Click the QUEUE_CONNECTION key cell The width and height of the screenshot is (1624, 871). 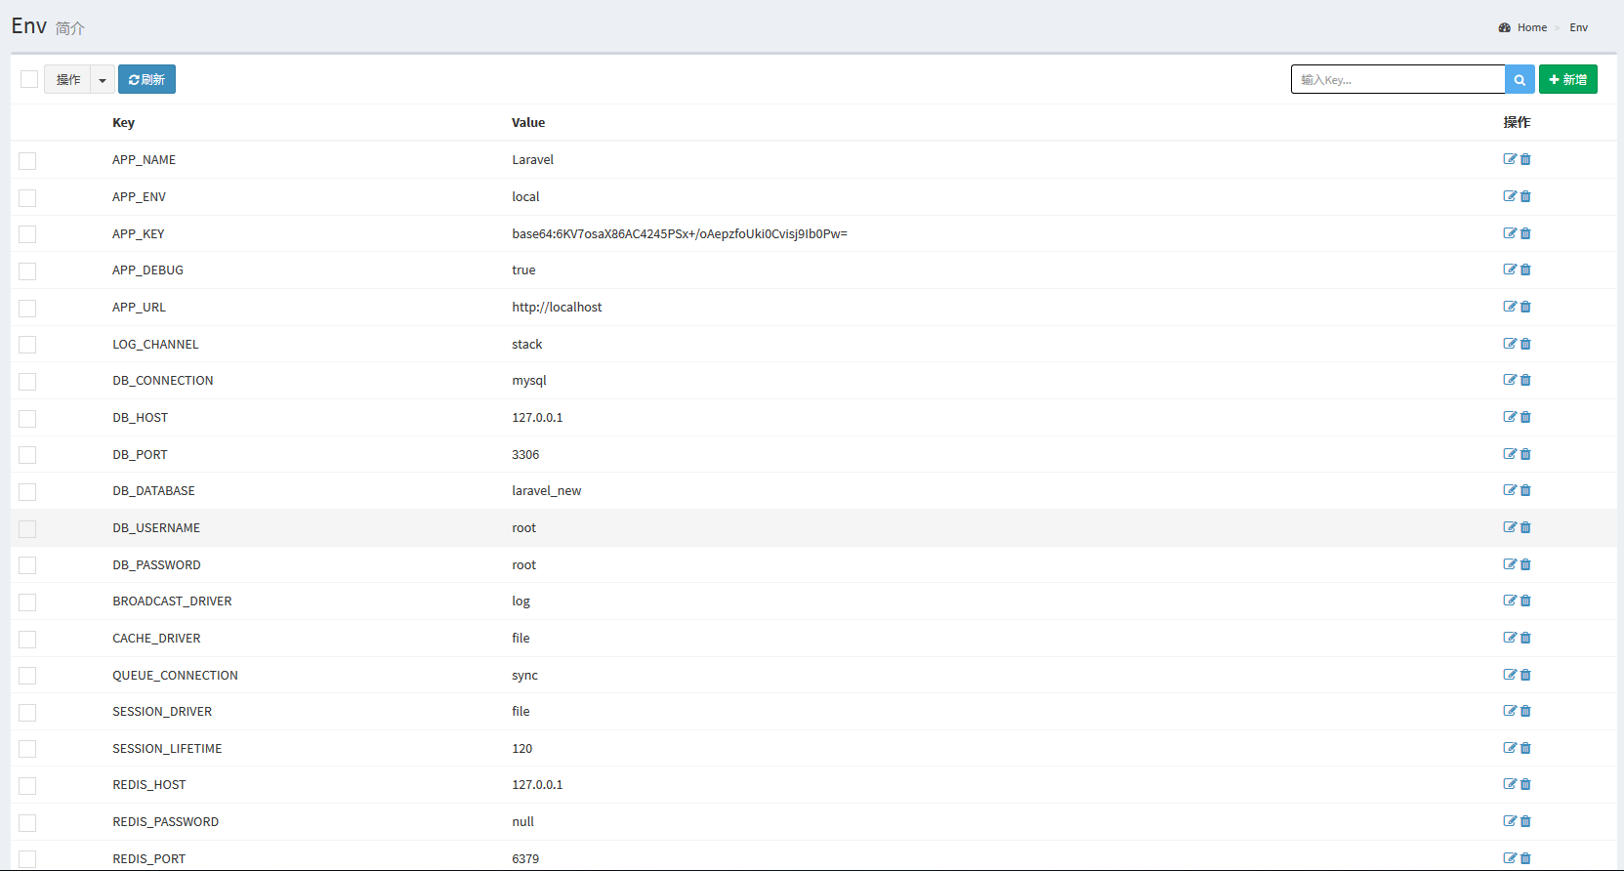click(175, 675)
